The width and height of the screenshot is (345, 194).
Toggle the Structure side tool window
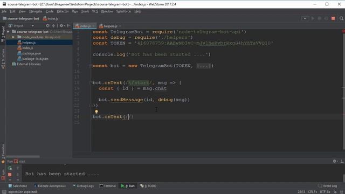pyautogui.click(x=3, y=59)
